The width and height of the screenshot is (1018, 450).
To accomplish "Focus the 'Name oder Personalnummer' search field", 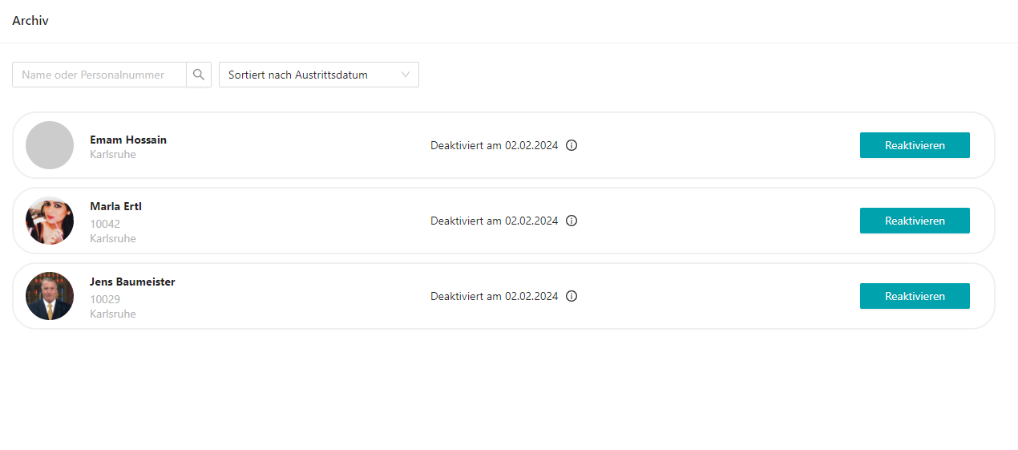I will pos(99,75).
